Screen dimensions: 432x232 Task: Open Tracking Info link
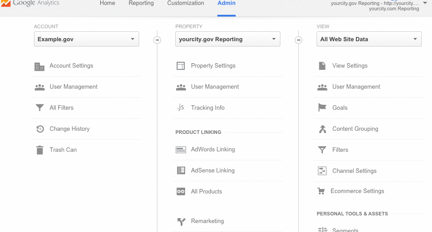pos(208,107)
